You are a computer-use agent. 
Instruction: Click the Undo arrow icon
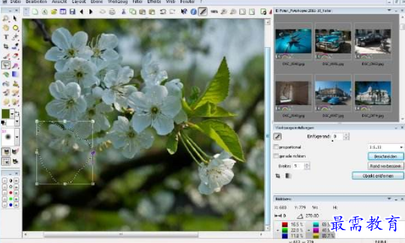click(163, 12)
